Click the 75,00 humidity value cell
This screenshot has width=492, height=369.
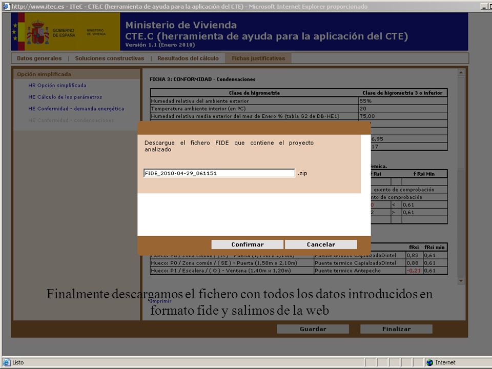point(403,116)
